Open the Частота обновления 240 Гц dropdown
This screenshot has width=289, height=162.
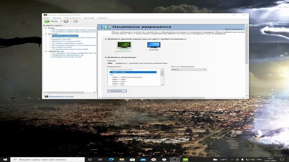(189, 70)
